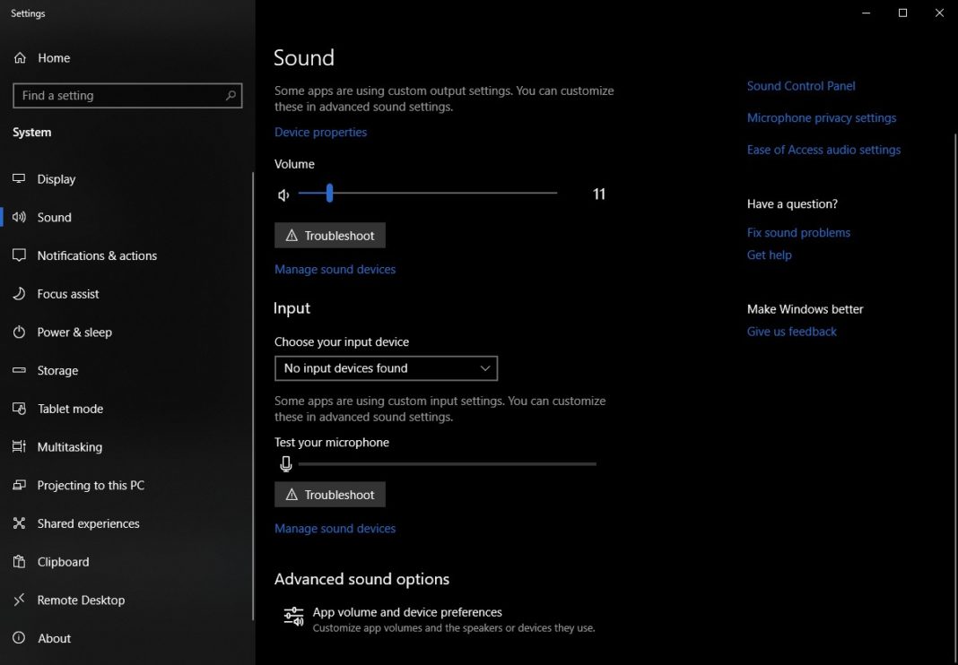Click Troubleshoot under the Volume slider
The width and height of the screenshot is (958, 665).
pyautogui.click(x=329, y=235)
